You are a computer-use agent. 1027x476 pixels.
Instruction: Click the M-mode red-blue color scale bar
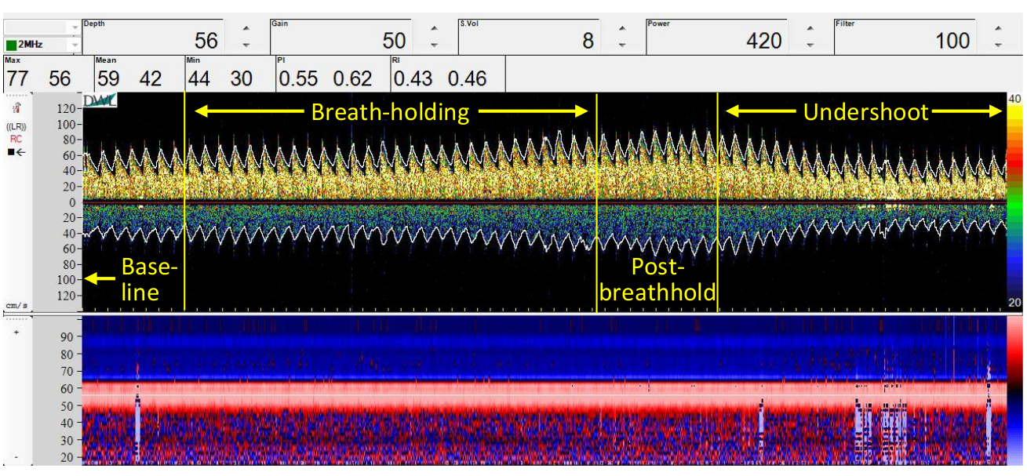pyautogui.click(x=1014, y=391)
